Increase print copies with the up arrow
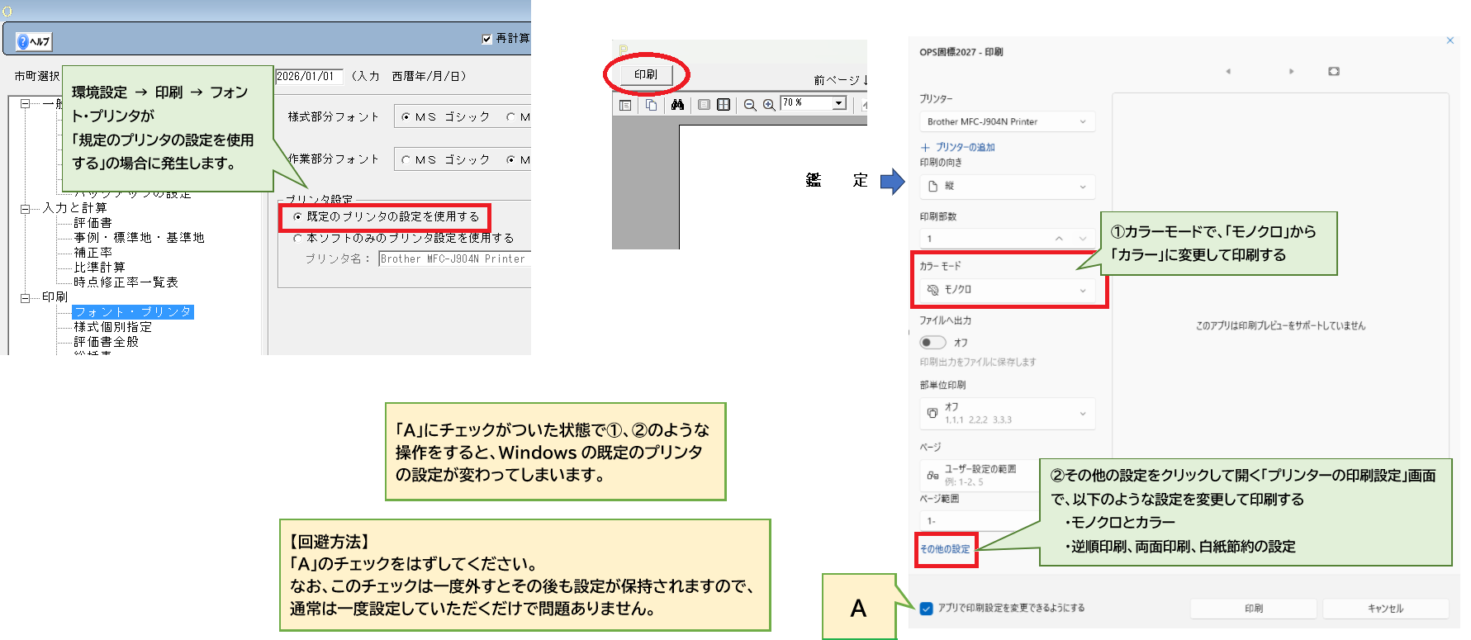 (x=1059, y=239)
